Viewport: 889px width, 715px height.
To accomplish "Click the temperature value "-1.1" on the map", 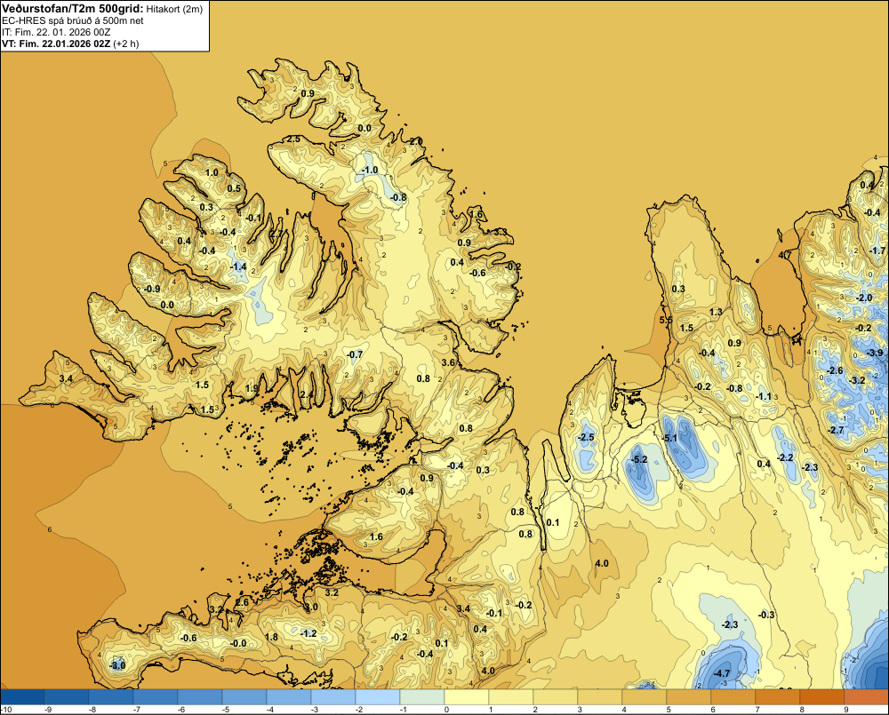I will pyautogui.click(x=763, y=397).
